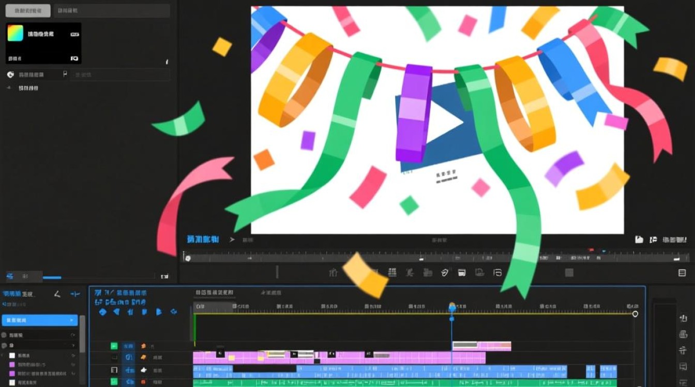The width and height of the screenshot is (695, 387).
Task: Click the stacked-layers icon in the center toolbar
Action: tap(428, 272)
